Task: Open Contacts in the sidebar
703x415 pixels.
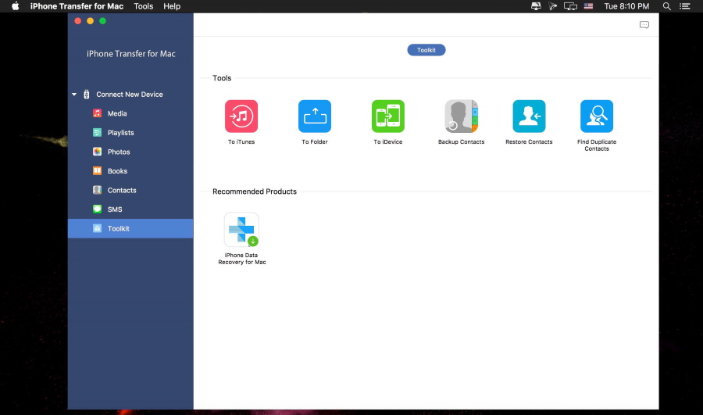Action: tap(130, 190)
